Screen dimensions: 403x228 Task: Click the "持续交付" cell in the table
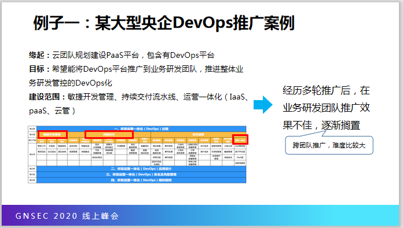tap(109, 134)
